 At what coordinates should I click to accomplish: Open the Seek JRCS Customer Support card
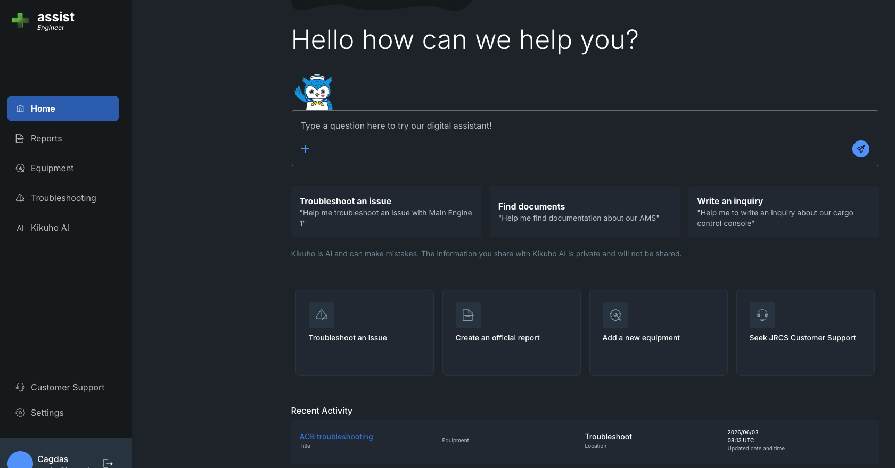click(806, 332)
